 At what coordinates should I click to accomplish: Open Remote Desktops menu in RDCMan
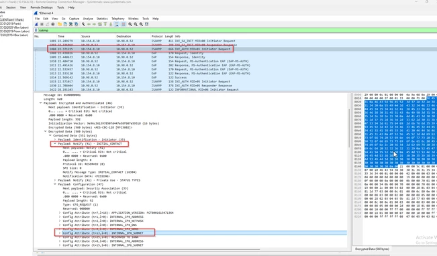pyautogui.click(x=42, y=7)
